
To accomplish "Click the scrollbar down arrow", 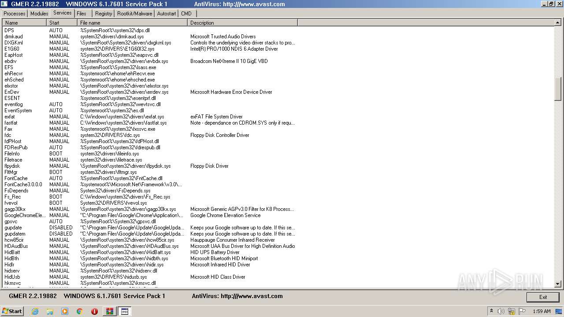I will [557, 284].
